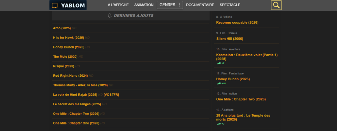
Task: Click '10 . Film . Aventure' category label
Action: pos(228,49)
